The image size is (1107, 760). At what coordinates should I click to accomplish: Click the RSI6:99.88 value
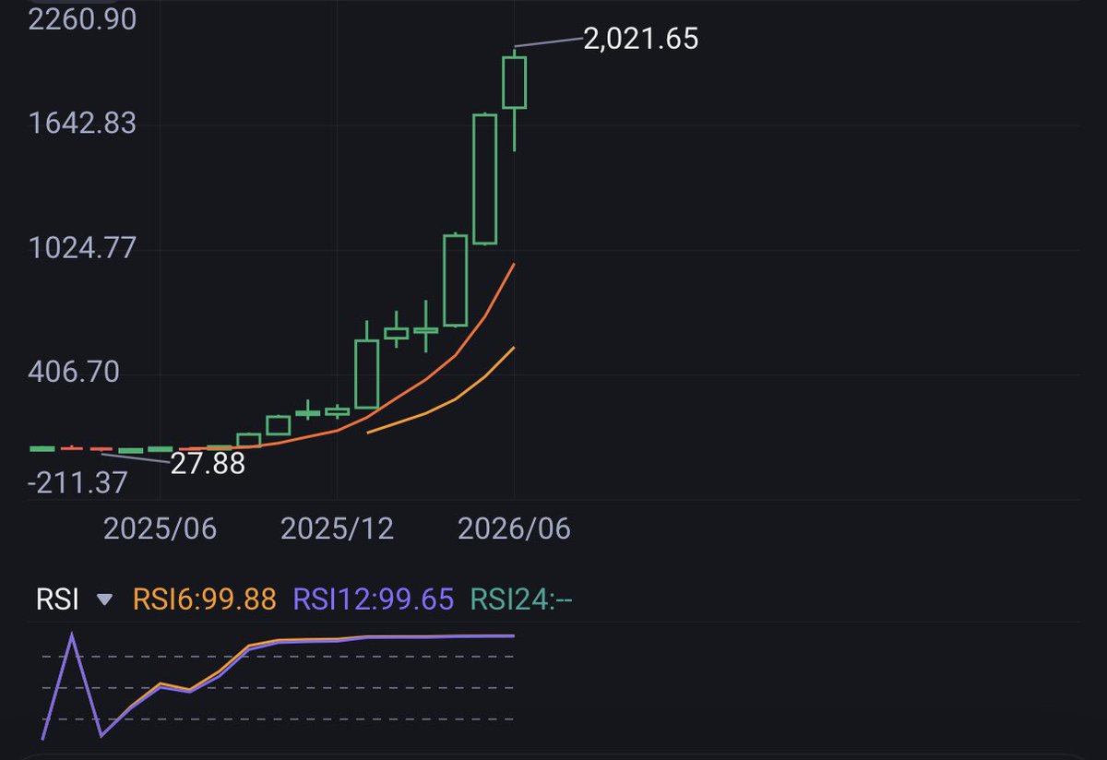[205, 600]
